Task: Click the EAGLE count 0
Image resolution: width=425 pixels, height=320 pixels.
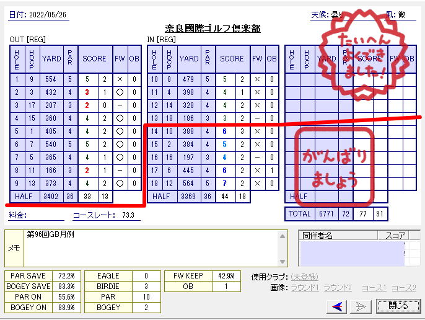Action: click(x=146, y=276)
